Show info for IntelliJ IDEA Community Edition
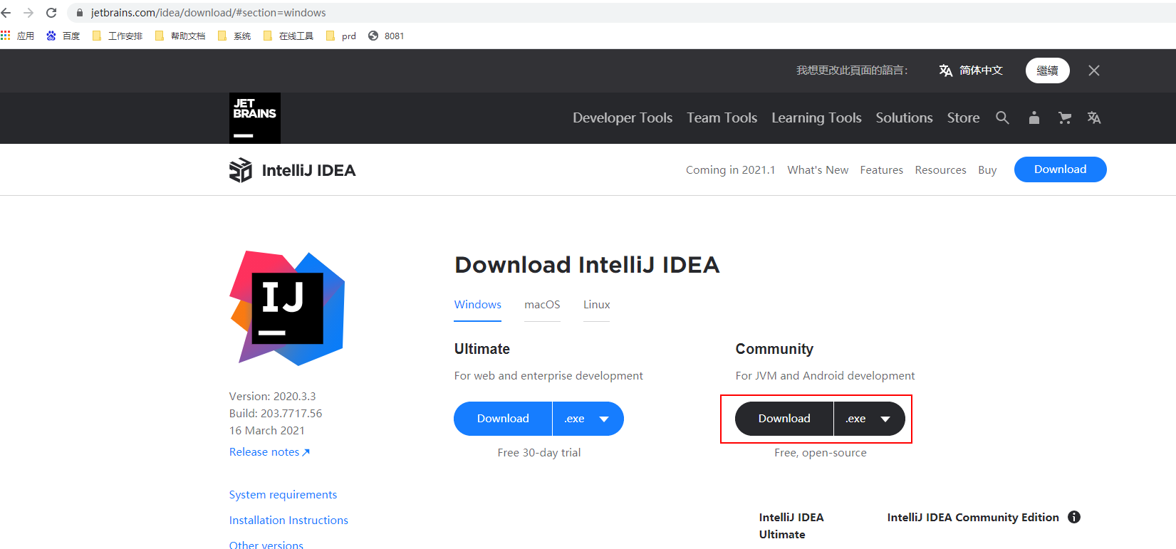This screenshot has width=1176, height=549. (1074, 518)
